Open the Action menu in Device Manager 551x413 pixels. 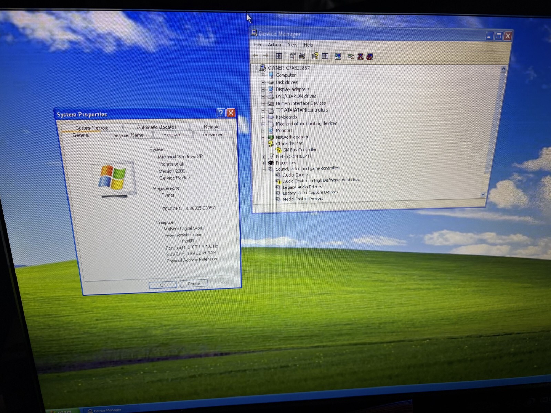[274, 45]
